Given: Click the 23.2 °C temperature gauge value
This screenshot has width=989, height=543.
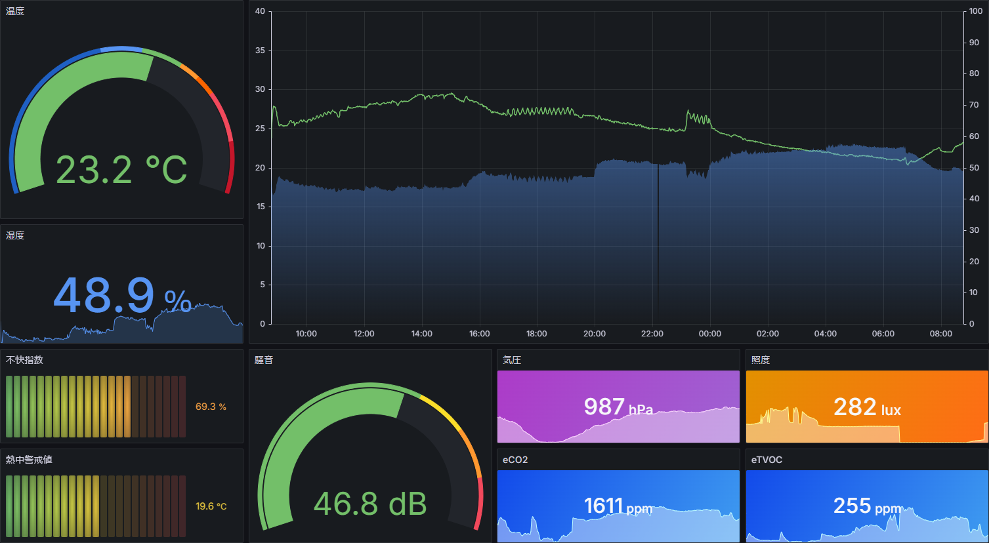Looking at the screenshot, I should (x=121, y=170).
